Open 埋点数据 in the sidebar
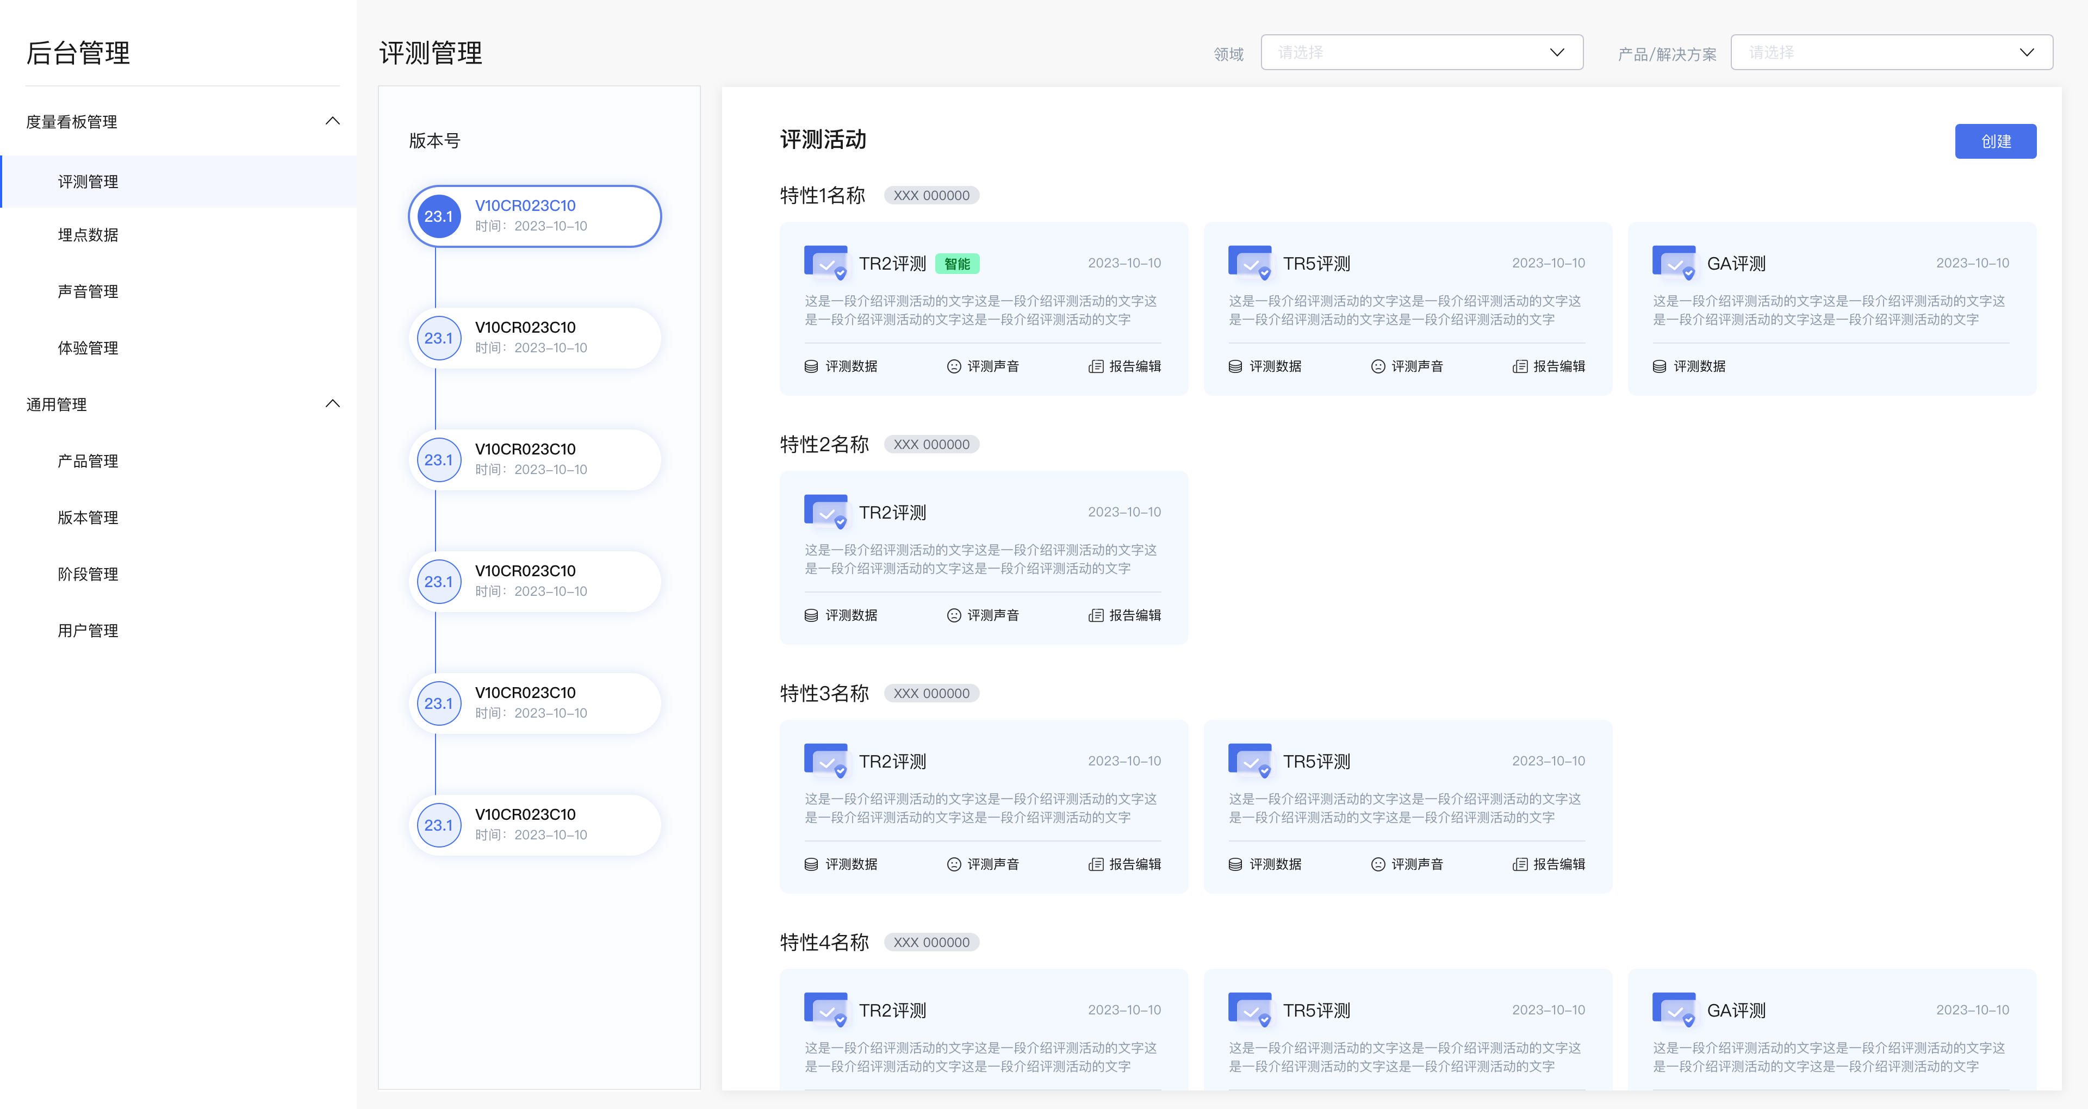This screenshot has width=2088, height=1109. (x=88, y=235)
